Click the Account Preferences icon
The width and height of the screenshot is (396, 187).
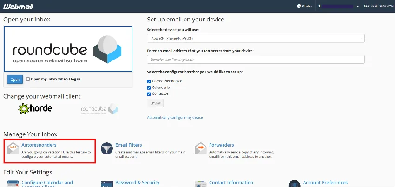pos(295,184)
